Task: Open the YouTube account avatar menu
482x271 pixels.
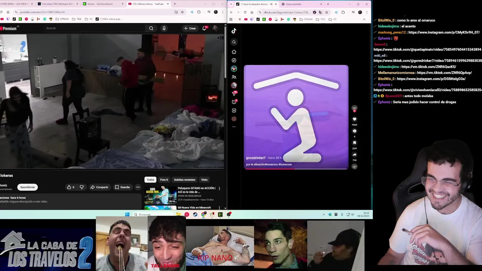Action: tap(215, 28)
